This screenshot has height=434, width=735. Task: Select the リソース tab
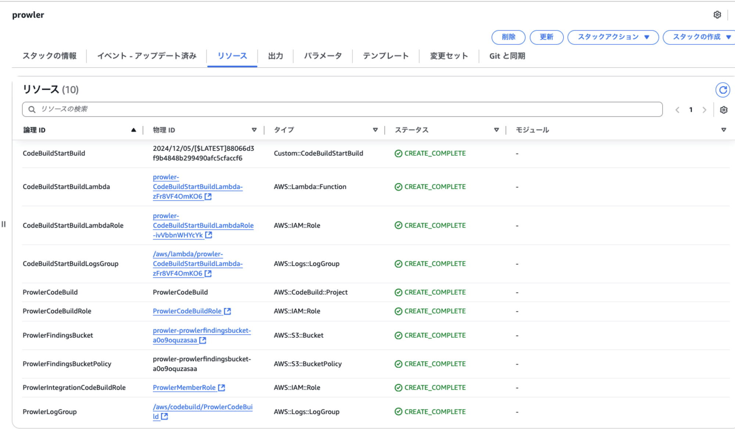pos(232,56)
